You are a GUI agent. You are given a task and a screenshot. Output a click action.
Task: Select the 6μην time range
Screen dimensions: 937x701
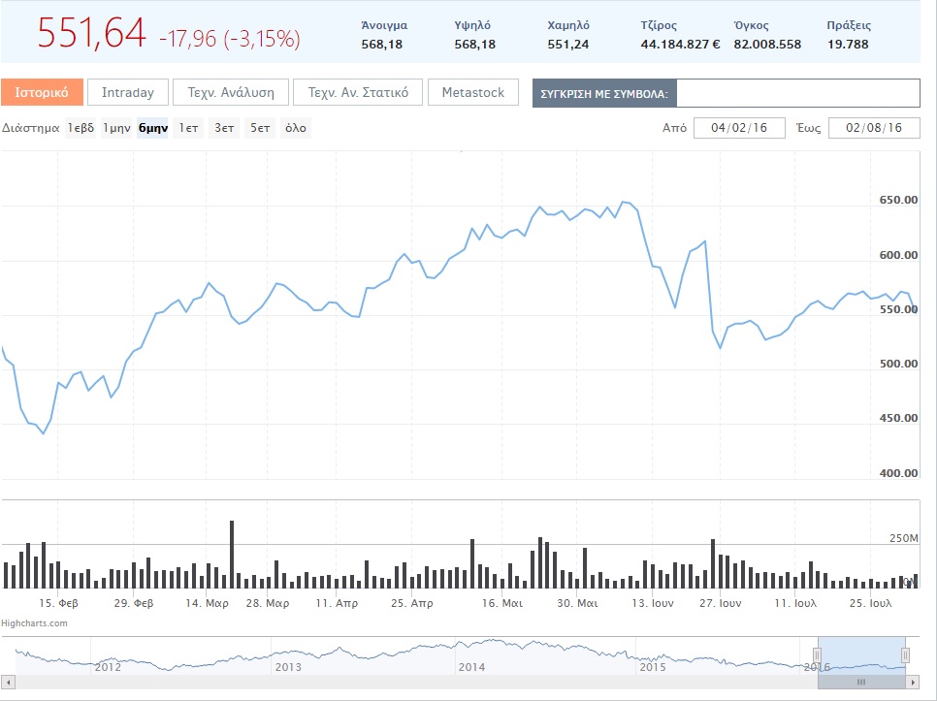153,128
